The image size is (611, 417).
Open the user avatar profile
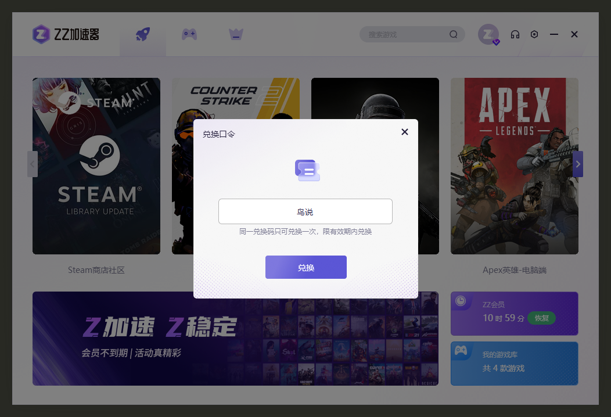coord(488,34)
